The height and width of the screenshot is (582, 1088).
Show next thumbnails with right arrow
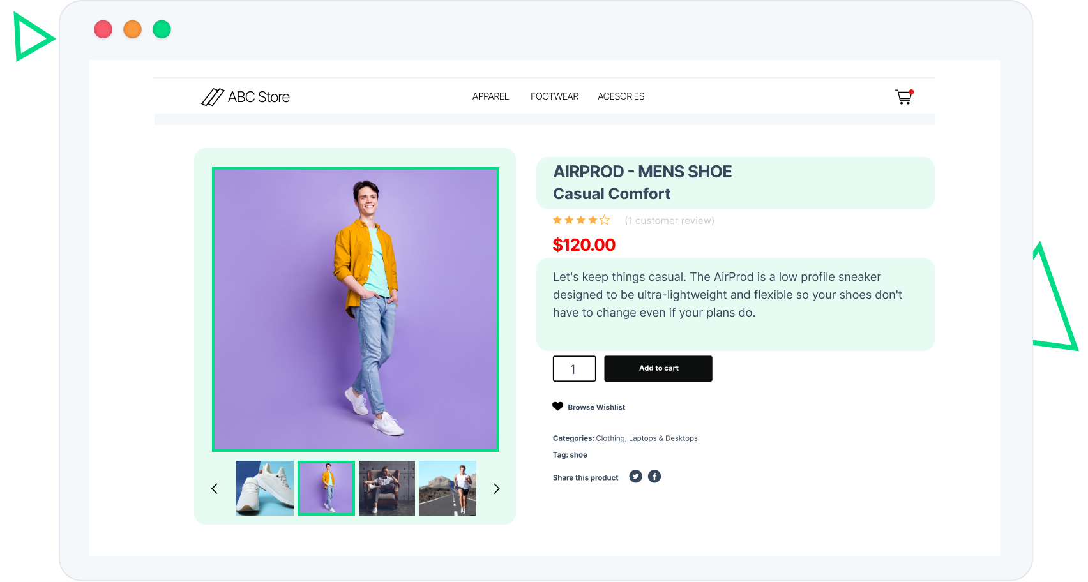(x=497, y=489)
